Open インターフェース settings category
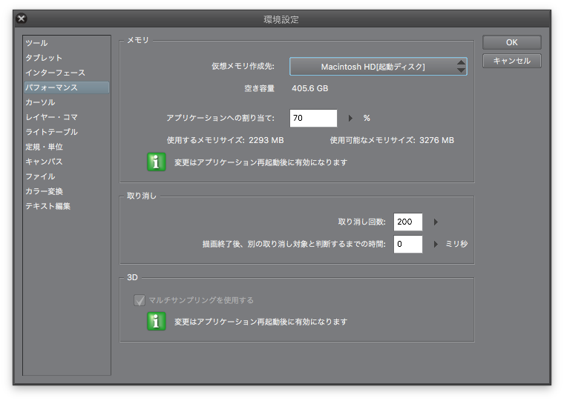 (55, 73)
